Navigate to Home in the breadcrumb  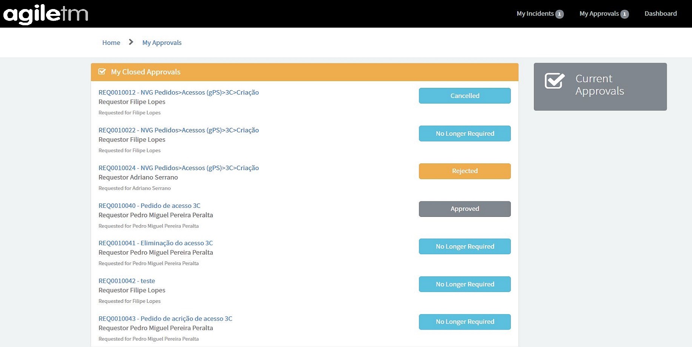111,43
